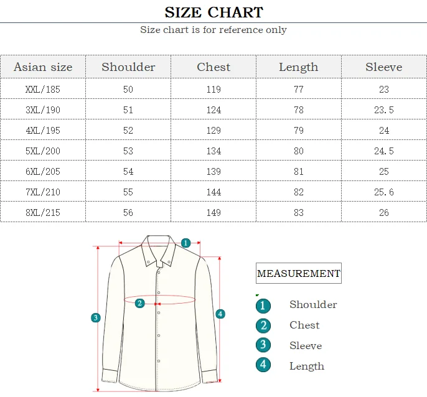Click the Chest column header
This screenshot has width=427, height=397.
click(213, 67)
